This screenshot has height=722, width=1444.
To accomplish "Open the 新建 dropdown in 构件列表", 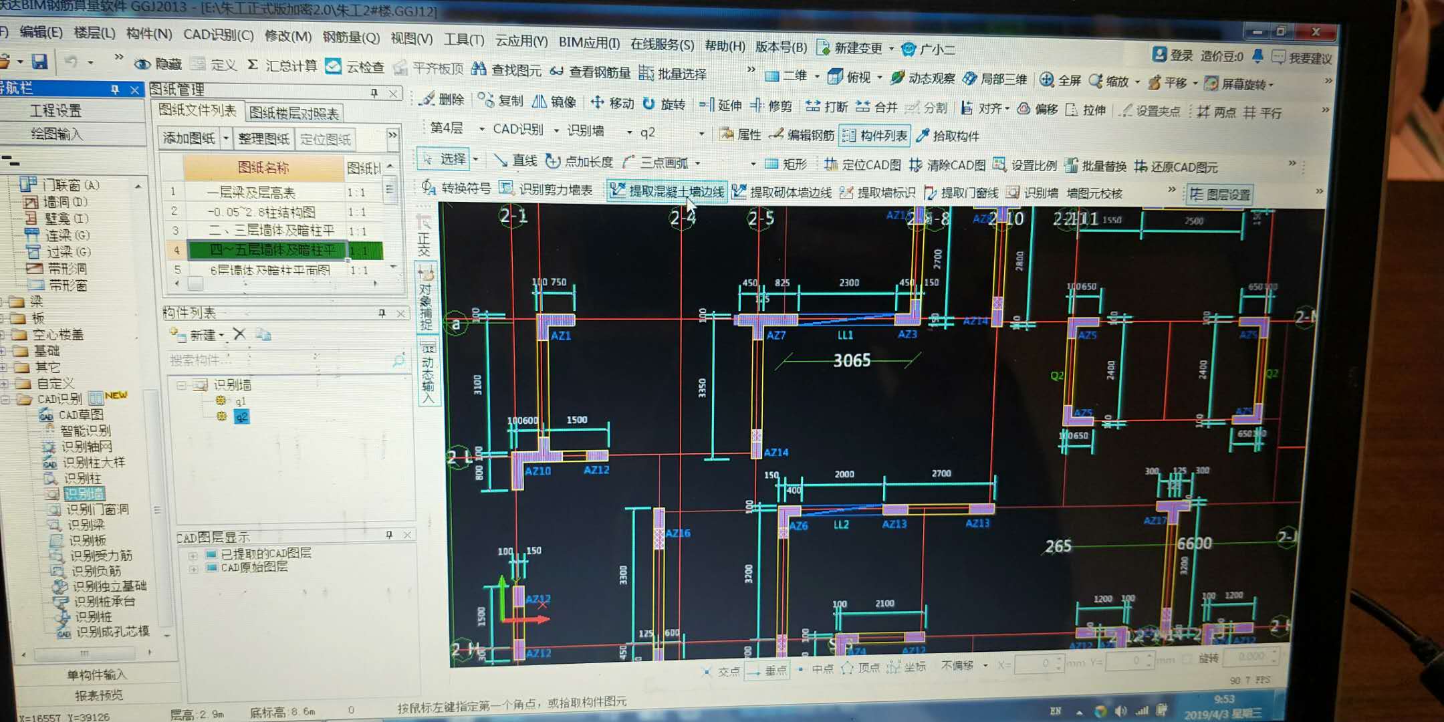I will (x=222, y=335).
